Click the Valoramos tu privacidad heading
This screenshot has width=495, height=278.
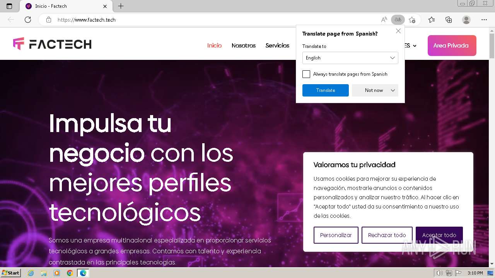point(354,165)
